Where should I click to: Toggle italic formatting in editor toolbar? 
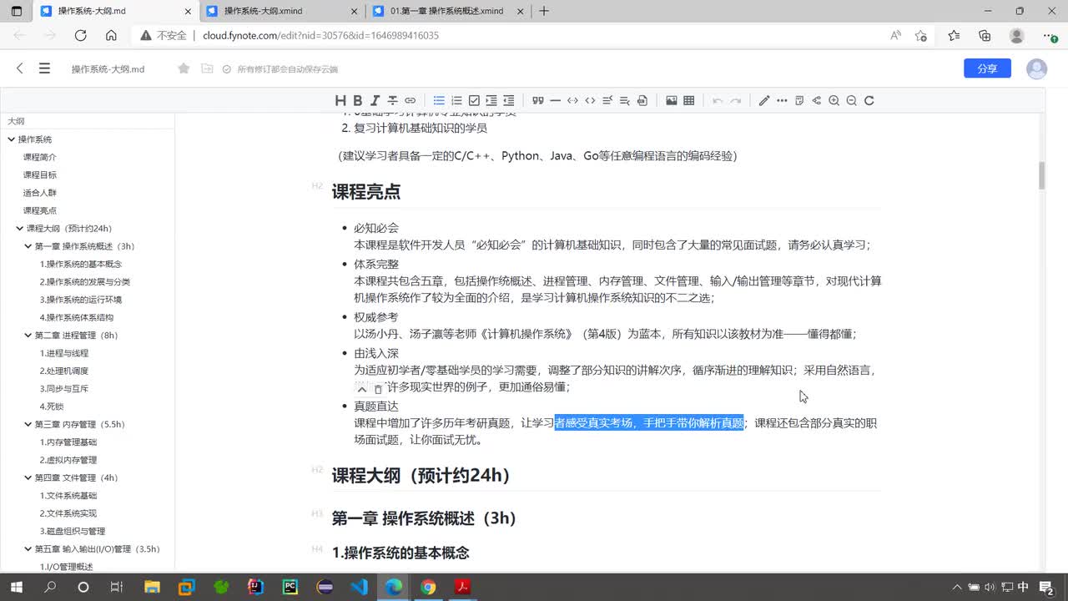[375, 100]
